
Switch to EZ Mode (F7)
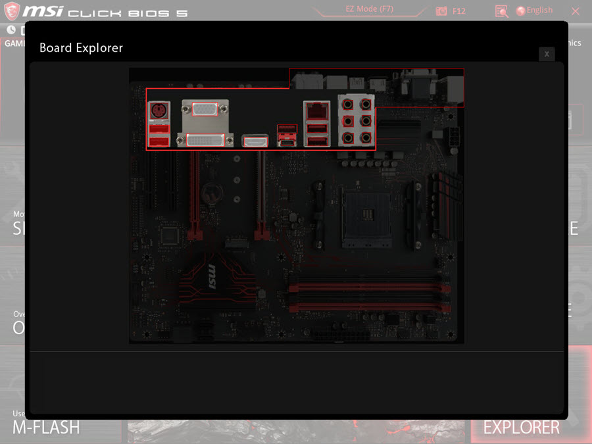(370, 9)
